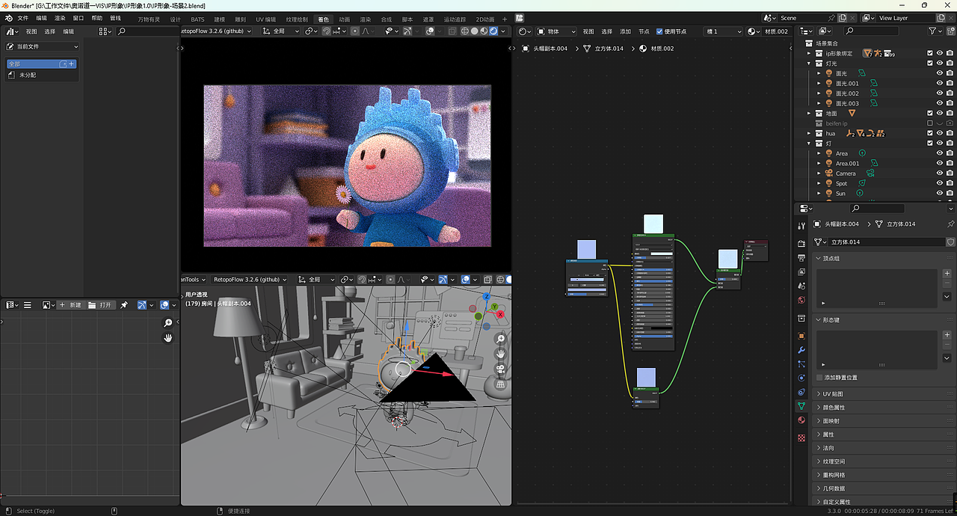The height and width of the screenshot is (516, 957).
Task: Click new collection icon in outliner
Action: 950,31
